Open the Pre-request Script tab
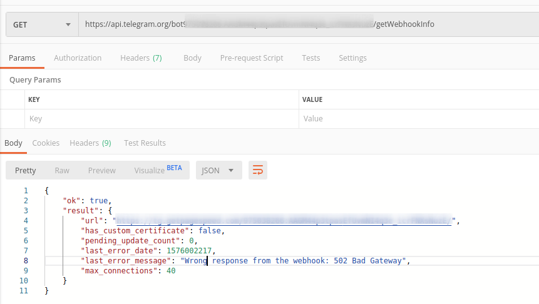Image resolution: width=539 pixels, height=304 pixels. 252,58
